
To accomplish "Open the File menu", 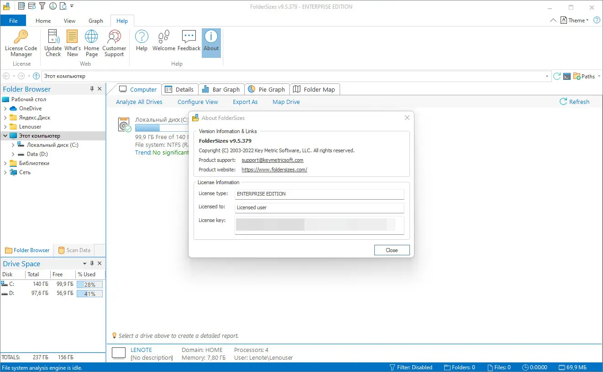I will click(13, 21).
